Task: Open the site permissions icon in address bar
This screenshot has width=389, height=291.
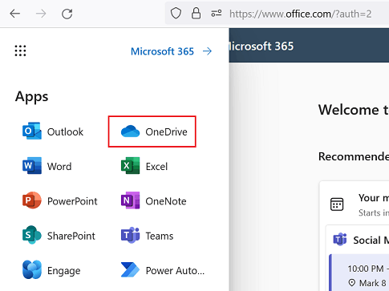Action: coord(217,13)
